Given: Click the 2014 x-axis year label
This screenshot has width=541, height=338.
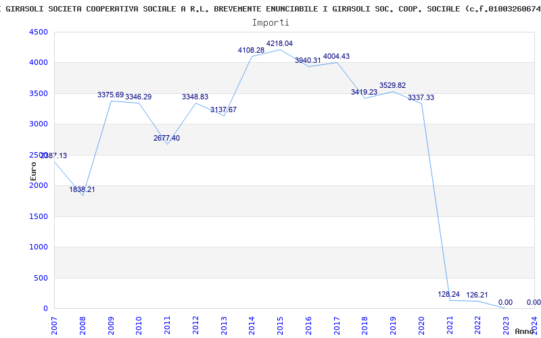Looking at the screenshot, I should 252,325.
